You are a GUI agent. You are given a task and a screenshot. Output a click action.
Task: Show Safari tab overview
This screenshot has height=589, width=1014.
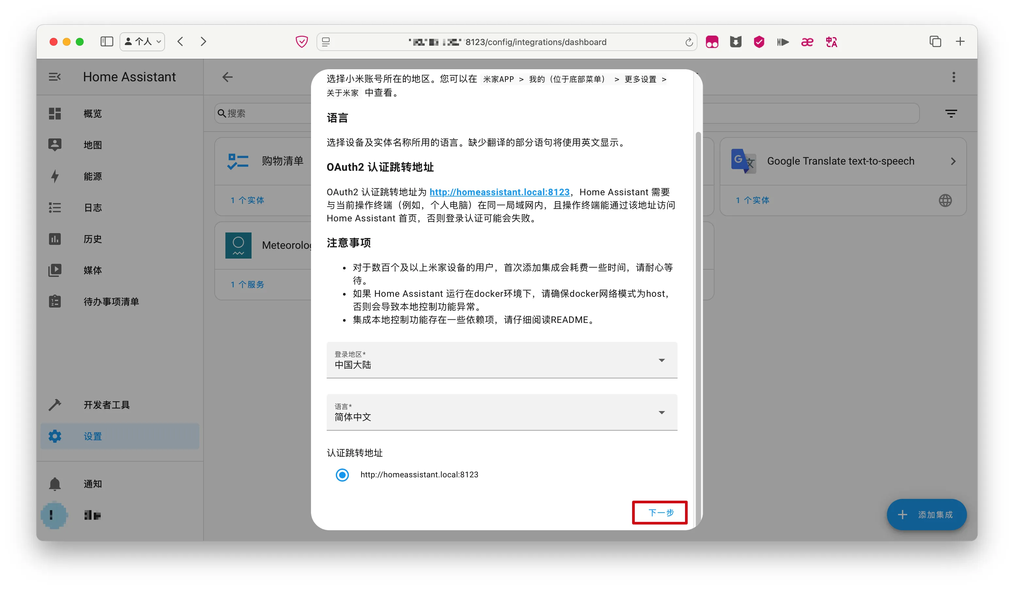(935, 41)
